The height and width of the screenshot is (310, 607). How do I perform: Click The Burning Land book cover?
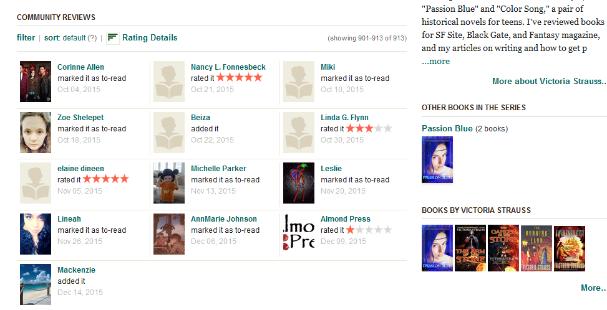point(537,248)
